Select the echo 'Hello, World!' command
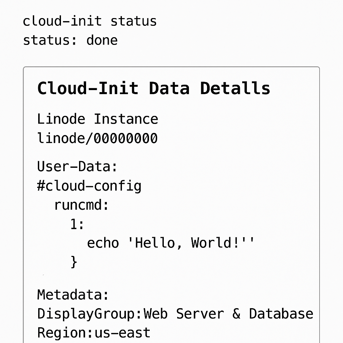The width and height of the screenshot is (343, 343). (x=170, y=243)
